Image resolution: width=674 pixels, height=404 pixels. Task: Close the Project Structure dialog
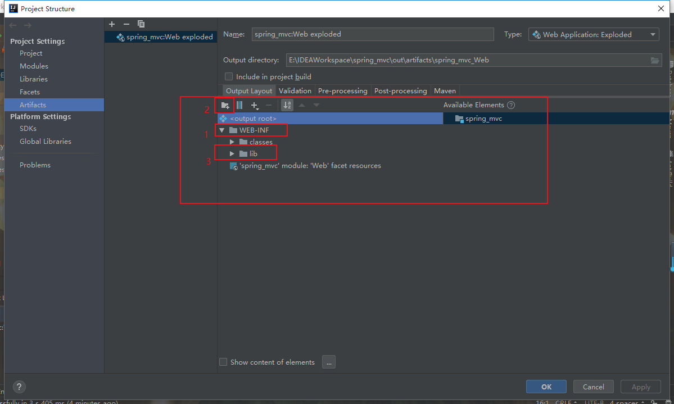pos(661,8)
